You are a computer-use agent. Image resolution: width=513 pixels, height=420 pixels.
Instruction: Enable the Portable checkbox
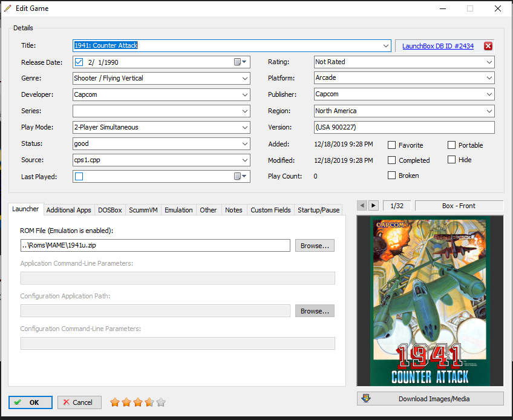point(451,145)
